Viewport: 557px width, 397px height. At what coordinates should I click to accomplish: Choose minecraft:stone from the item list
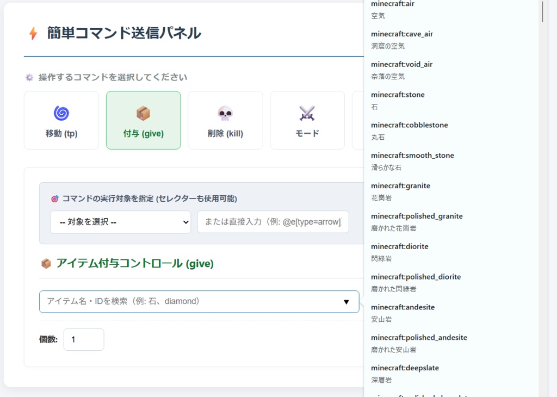451,101
